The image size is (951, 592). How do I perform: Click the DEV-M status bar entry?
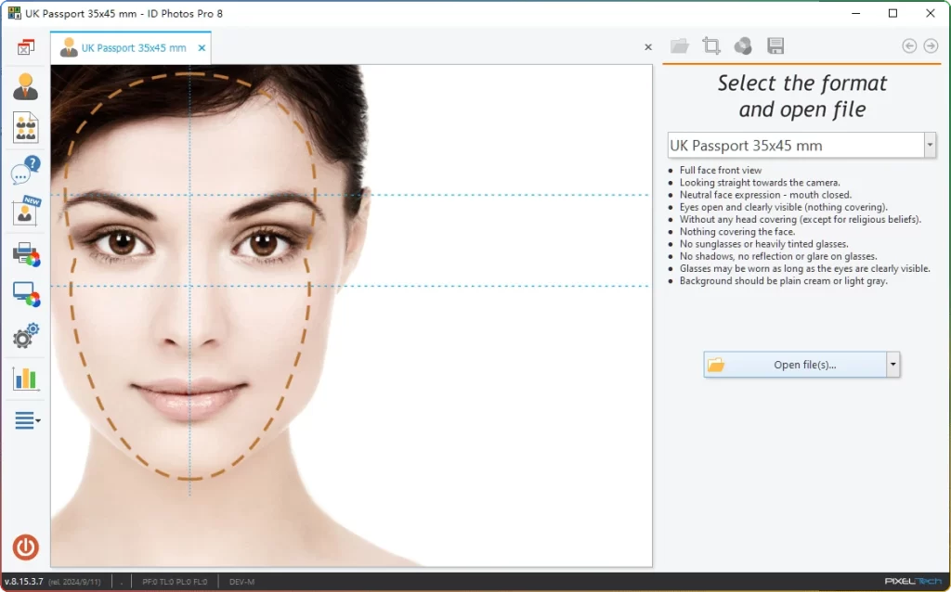point(242,582)
